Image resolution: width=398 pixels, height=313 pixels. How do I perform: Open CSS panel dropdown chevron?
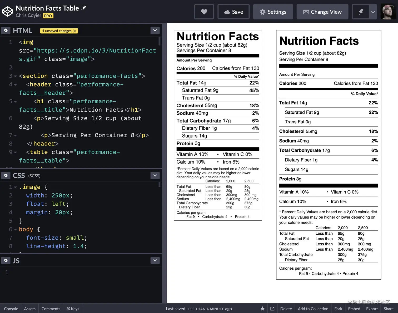click(155, 175)
